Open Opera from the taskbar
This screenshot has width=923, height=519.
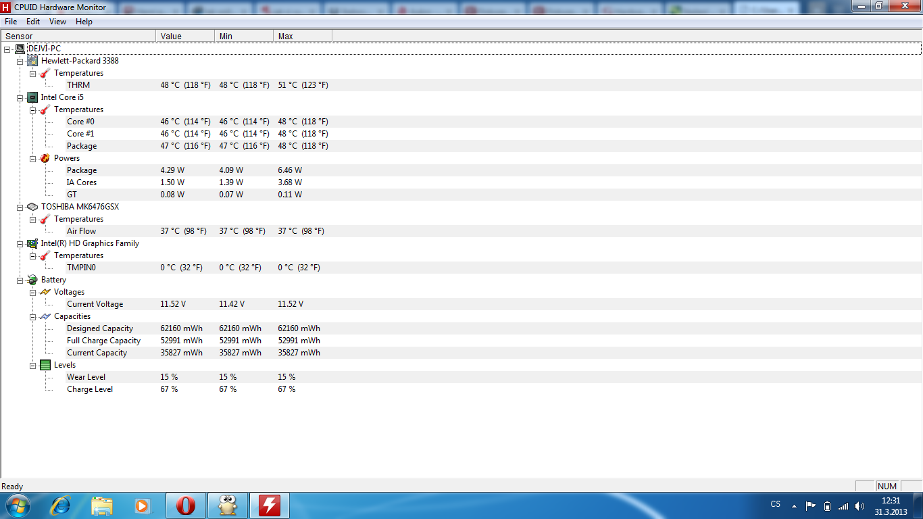click(x=186, y=505)
